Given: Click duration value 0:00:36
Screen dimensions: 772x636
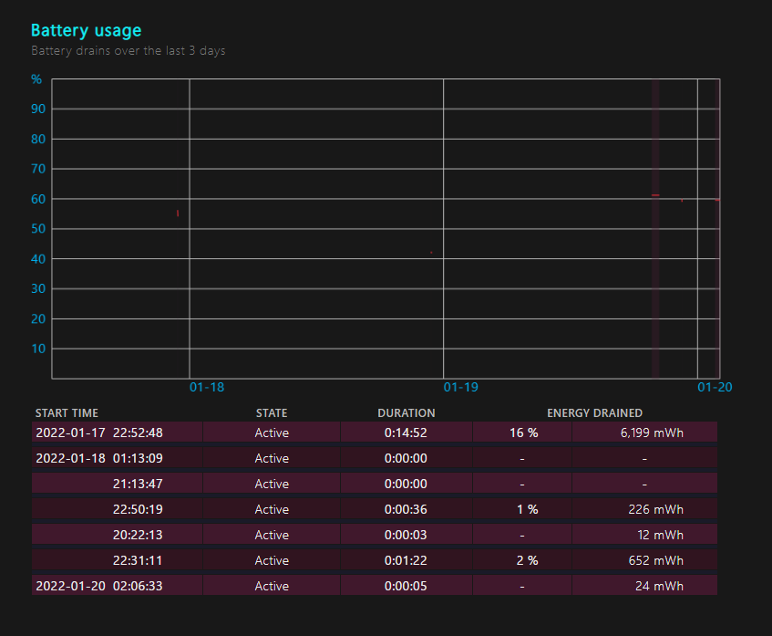Looking at the screenshot, I should pos(406,509).
